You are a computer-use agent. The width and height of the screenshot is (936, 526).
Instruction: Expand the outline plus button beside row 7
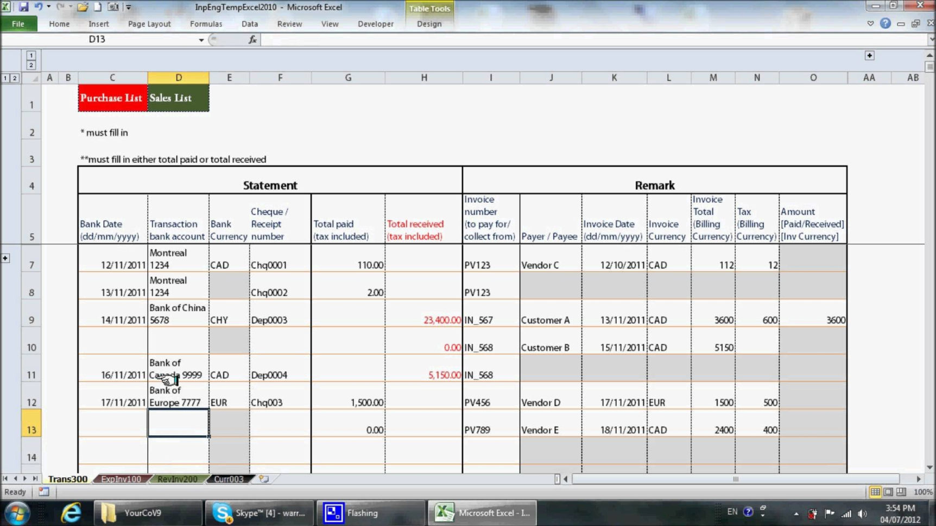(5, 258)
